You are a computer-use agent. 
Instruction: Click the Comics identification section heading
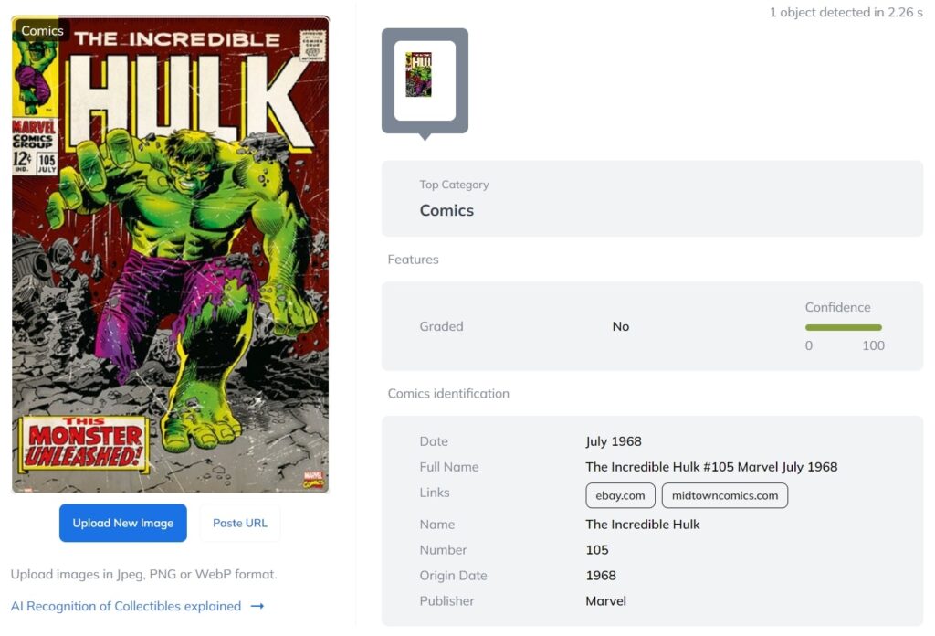tap(448, 393)
